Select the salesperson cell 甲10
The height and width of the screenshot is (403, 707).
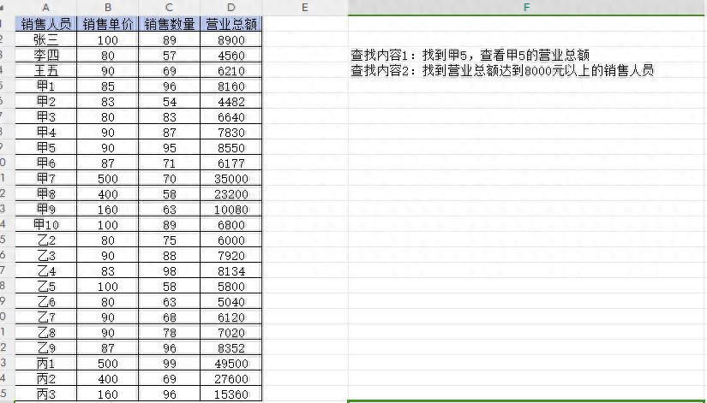tap(46, 224)
